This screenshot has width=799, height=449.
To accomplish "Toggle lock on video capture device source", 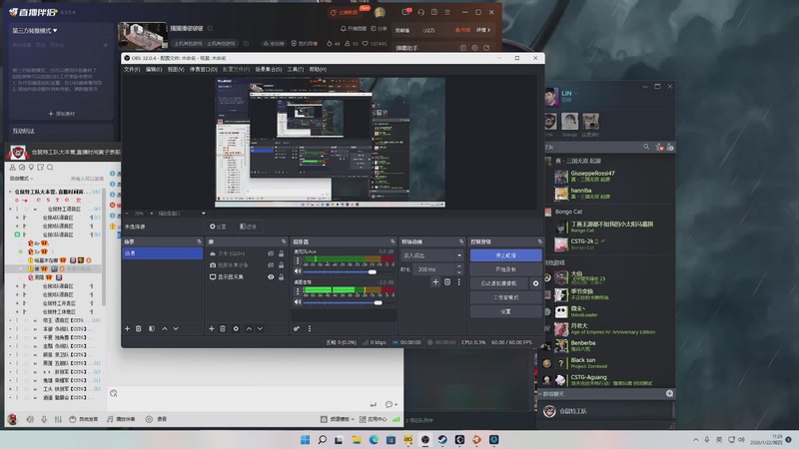I will tap(281, 265).
